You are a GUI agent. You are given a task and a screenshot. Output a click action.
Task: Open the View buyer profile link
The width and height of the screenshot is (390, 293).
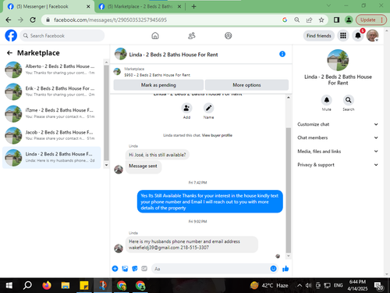[217, 135]
